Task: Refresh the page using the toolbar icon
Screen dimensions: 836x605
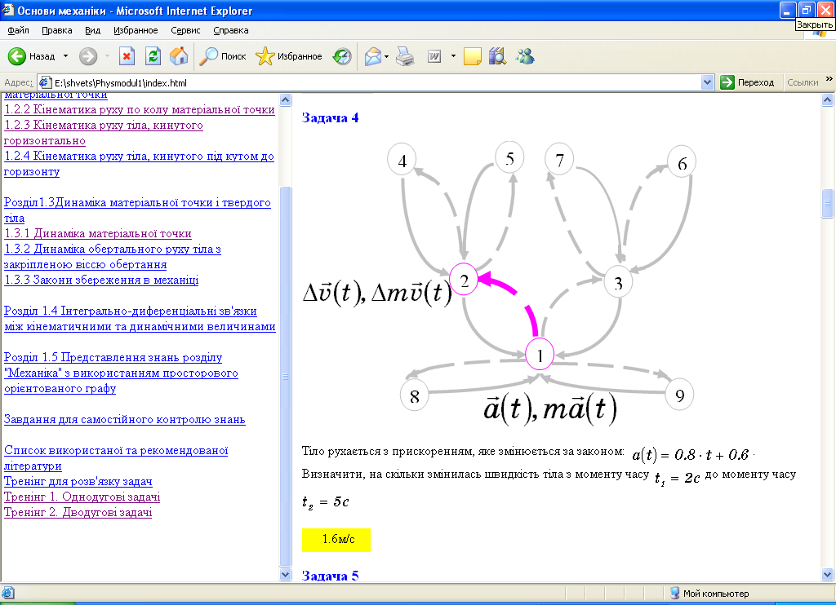Action: [153, 56]
